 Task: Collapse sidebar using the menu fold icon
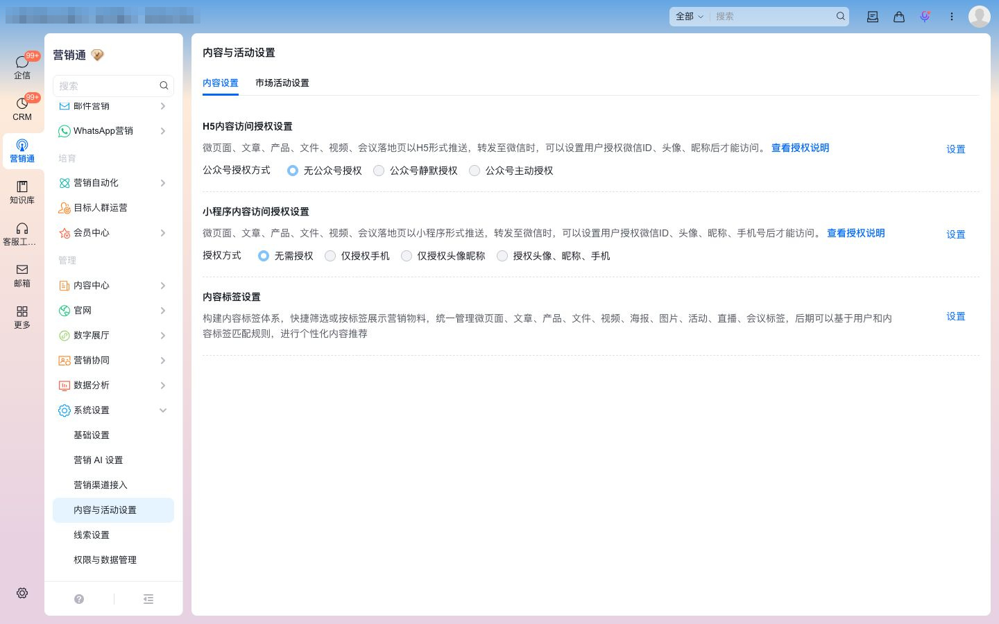pos(148,599)
